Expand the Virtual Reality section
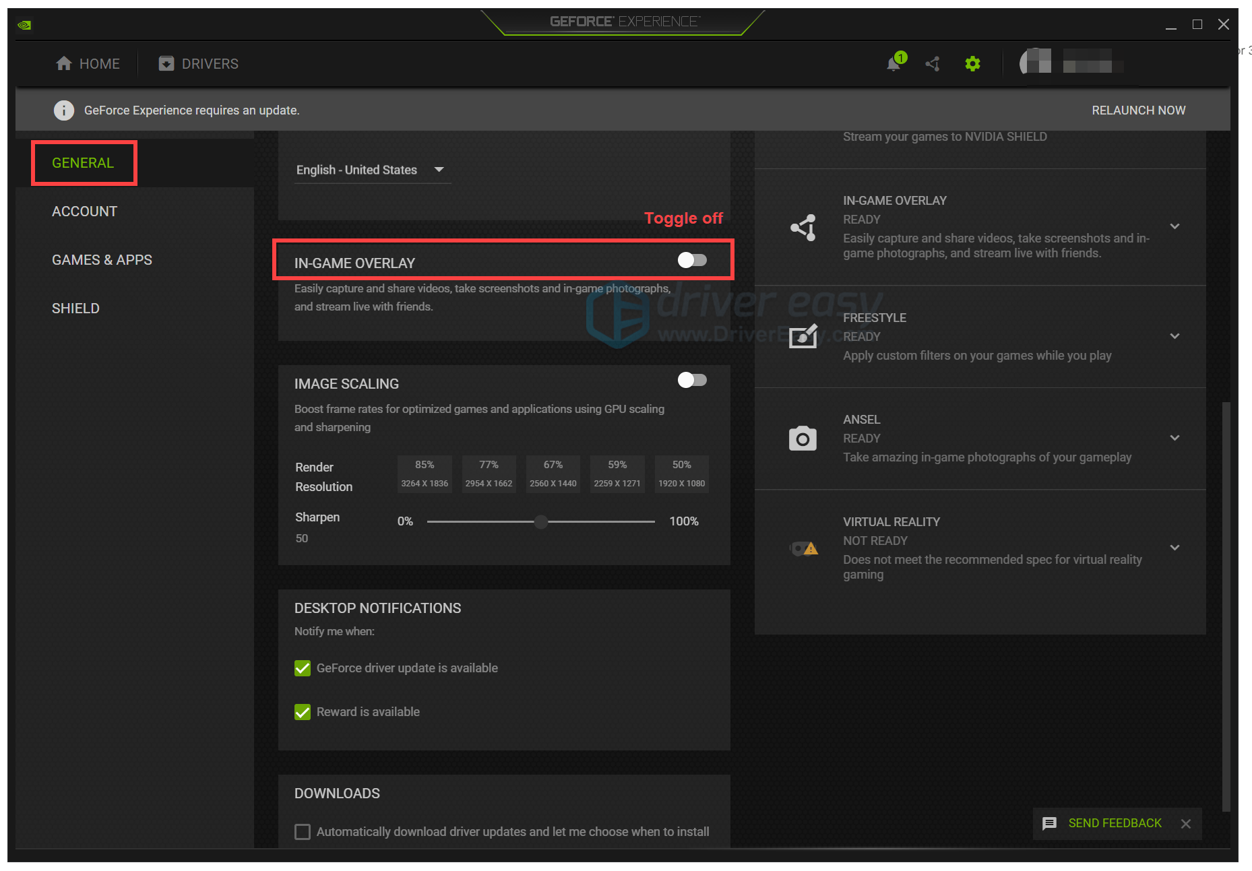 1175,547
